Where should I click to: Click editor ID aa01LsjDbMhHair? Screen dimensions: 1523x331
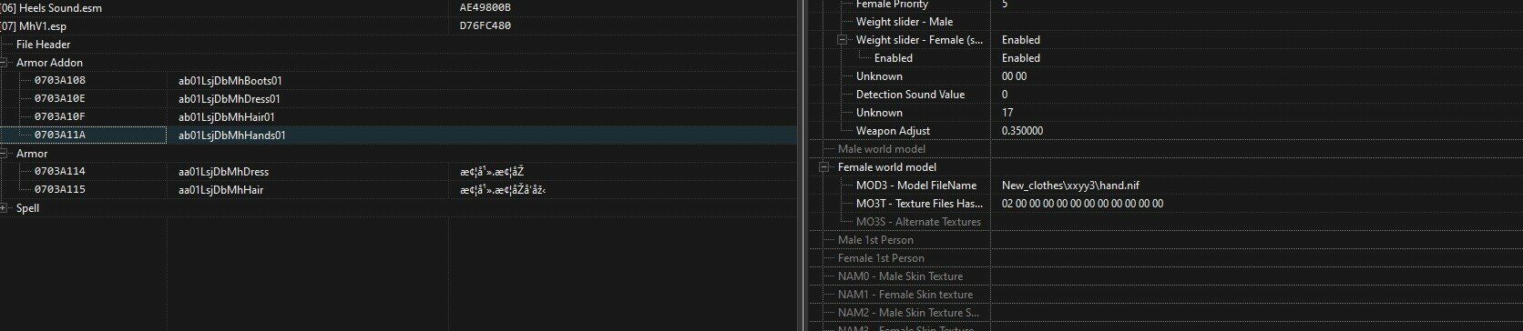click(x=220, y=190)
